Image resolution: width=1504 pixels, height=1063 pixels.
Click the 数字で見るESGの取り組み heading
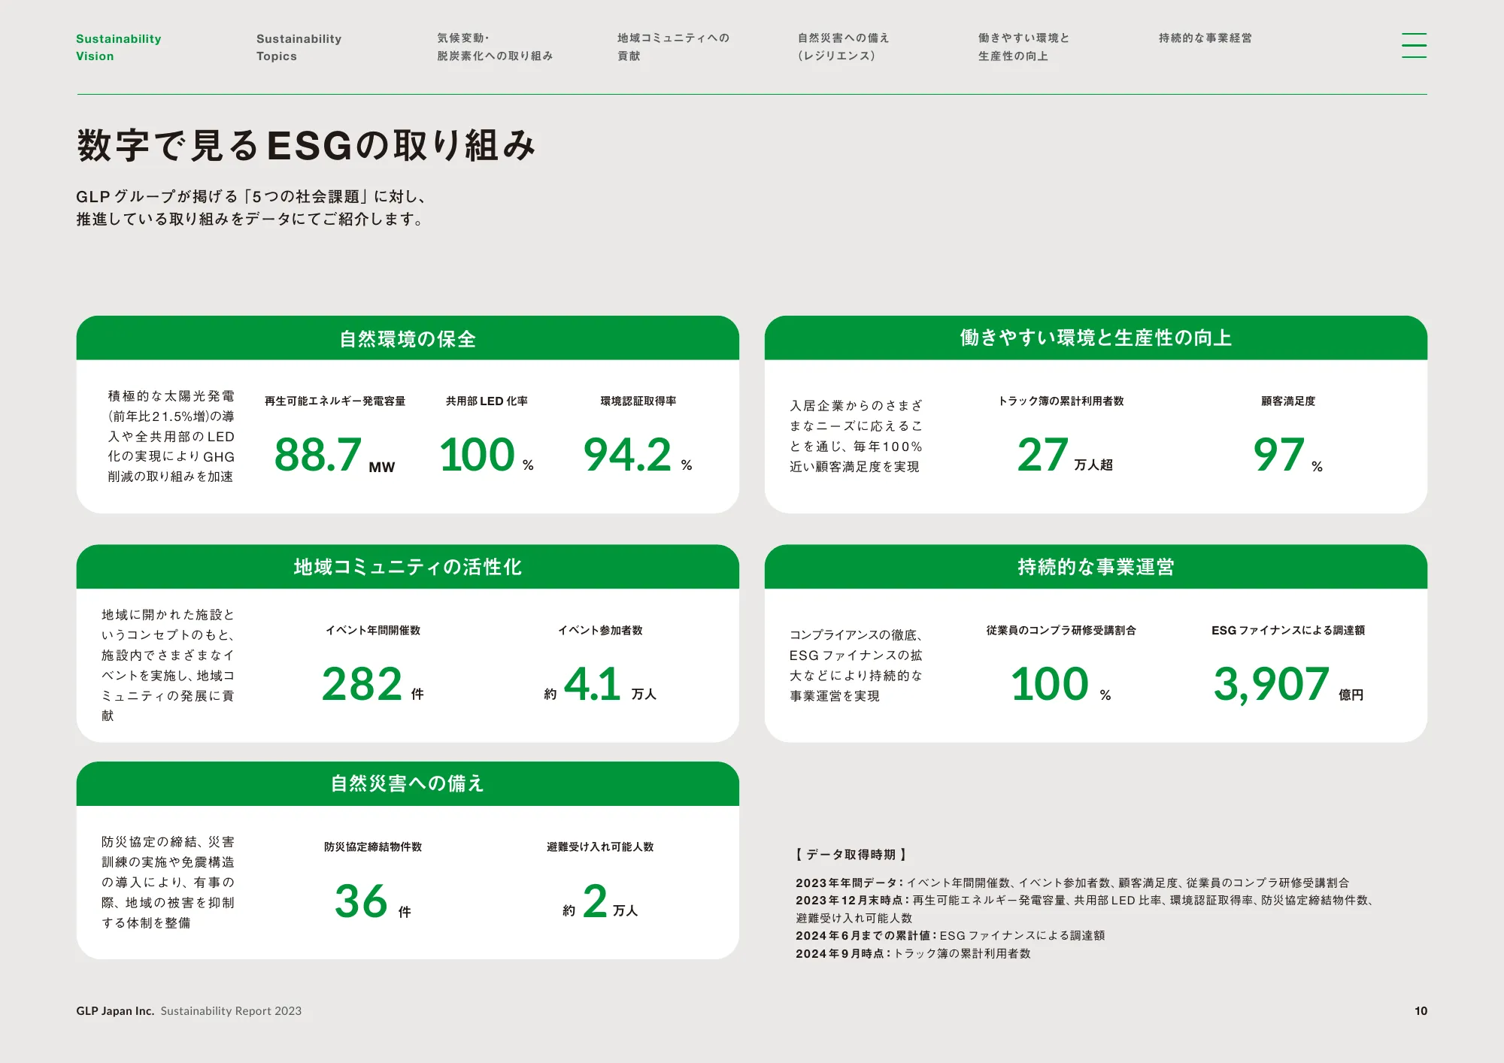click(306, 145)
